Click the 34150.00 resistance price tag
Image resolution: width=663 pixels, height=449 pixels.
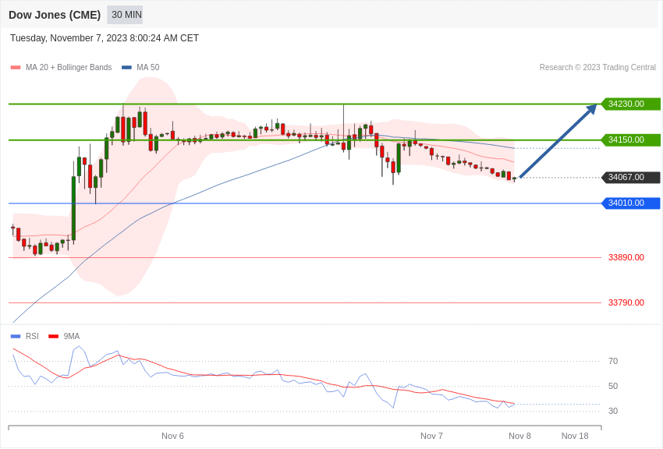[x=630, y=140]
